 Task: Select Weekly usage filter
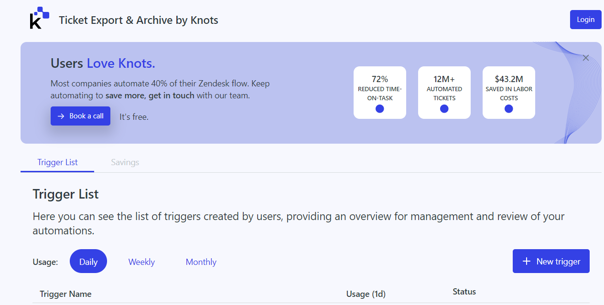click(x=141, y=262)
